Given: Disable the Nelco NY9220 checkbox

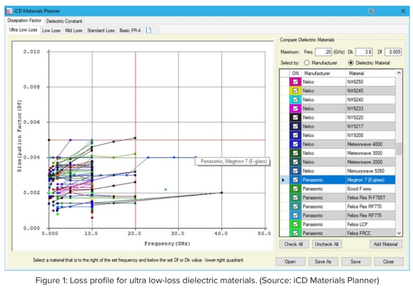Looking at the screenshot, I should (295, 117).
